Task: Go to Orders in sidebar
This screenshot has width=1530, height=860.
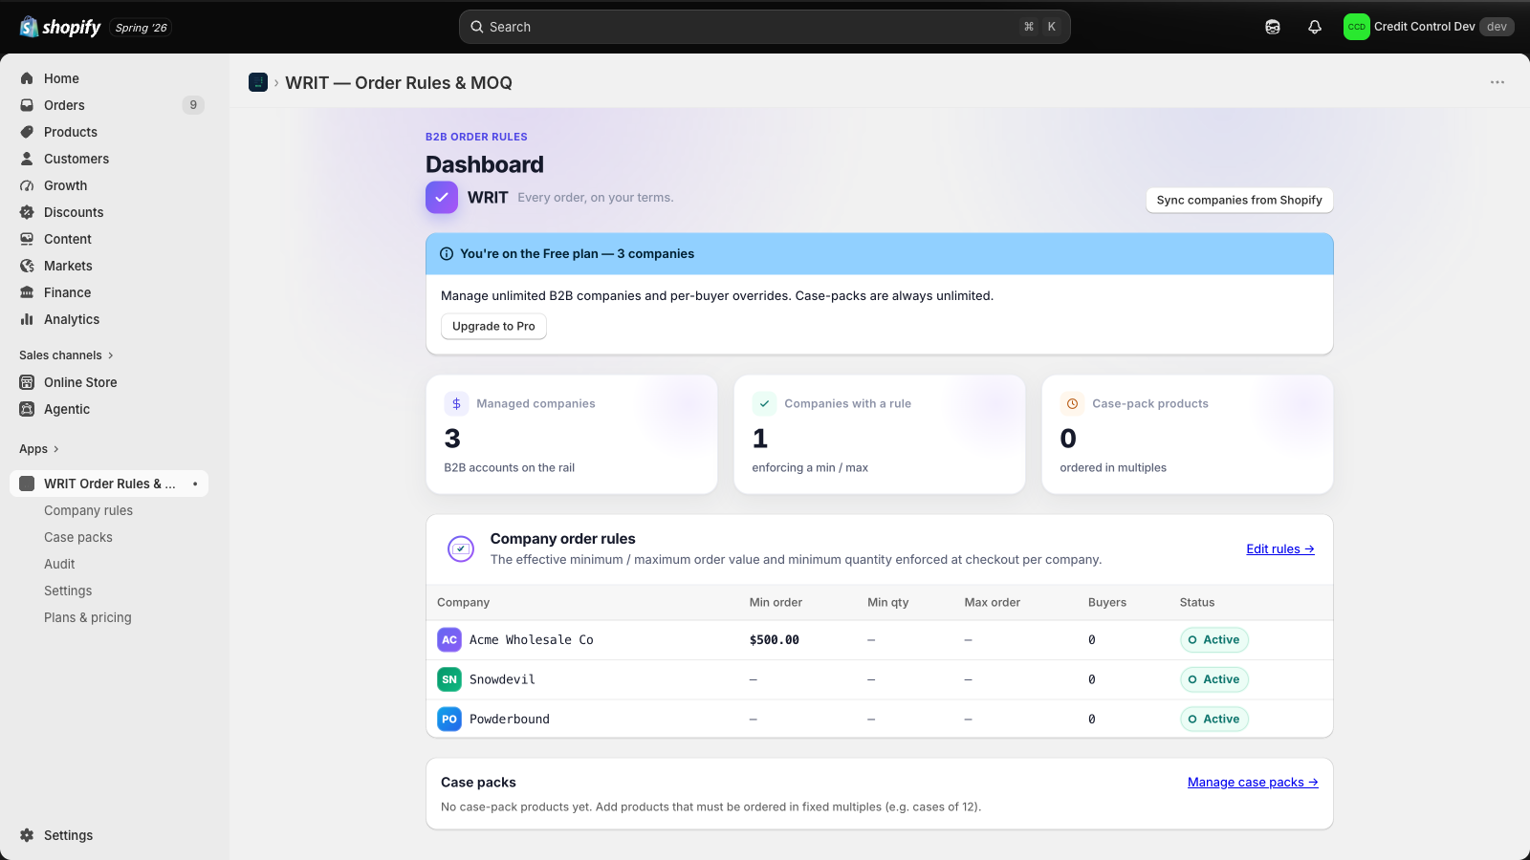Action: (x=109, y=105)
